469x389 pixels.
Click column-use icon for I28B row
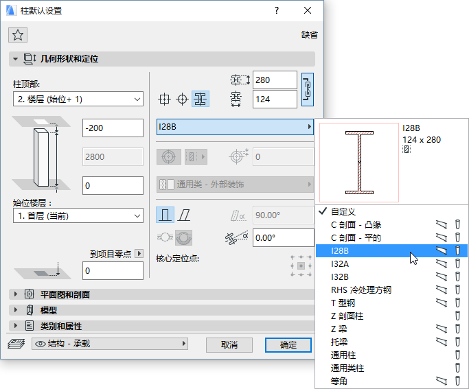pos(457,250)
